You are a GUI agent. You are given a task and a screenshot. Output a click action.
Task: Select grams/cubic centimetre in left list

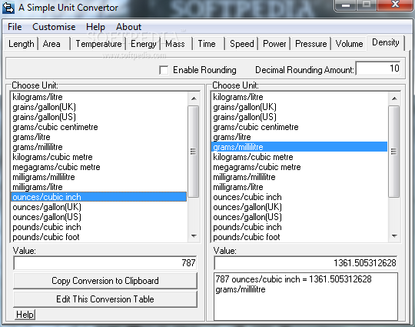click(98, 127)
